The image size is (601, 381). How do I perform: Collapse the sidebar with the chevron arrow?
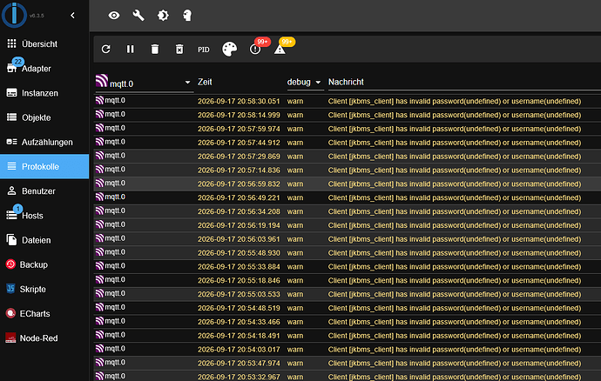click(x=73, y=16)
